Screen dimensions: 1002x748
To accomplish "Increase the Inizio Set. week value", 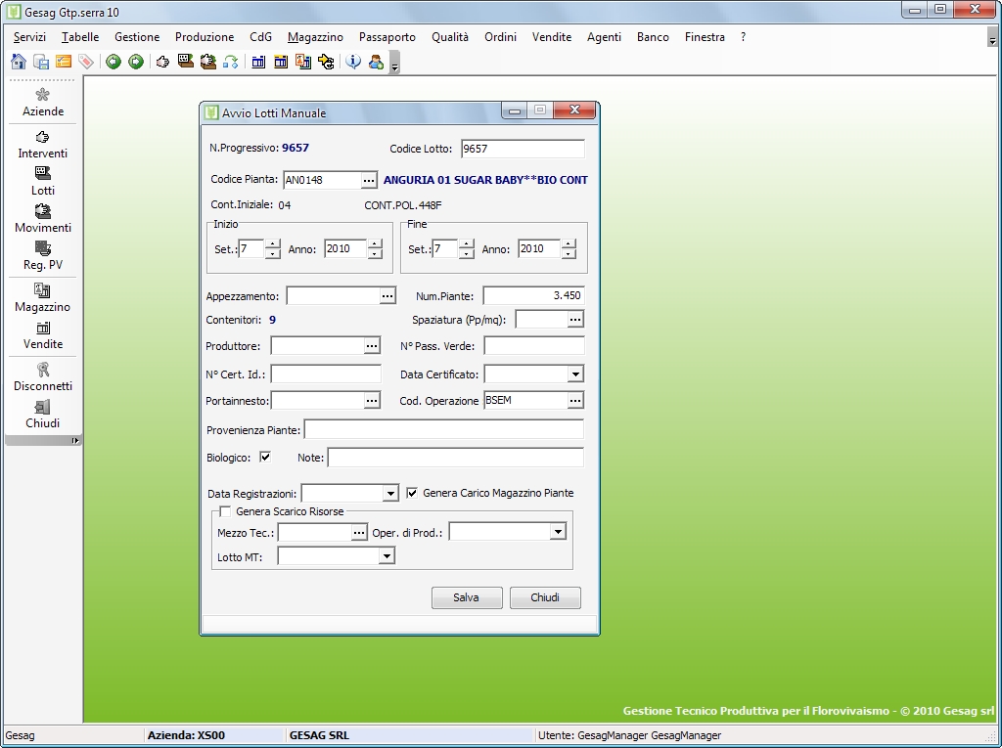I will (x=272, y=243).
